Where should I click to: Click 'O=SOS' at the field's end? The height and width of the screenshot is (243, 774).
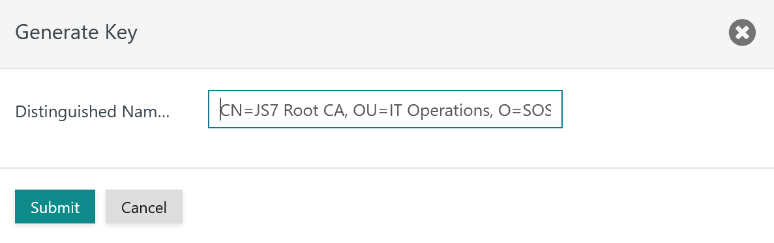coord(525,110)
